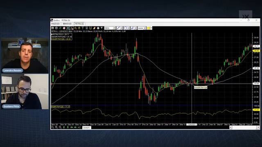Jump to chart end arrow icon

(x=79, y=127)
